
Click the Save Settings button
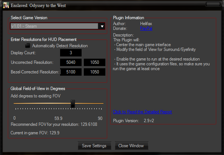coord(94,146)
